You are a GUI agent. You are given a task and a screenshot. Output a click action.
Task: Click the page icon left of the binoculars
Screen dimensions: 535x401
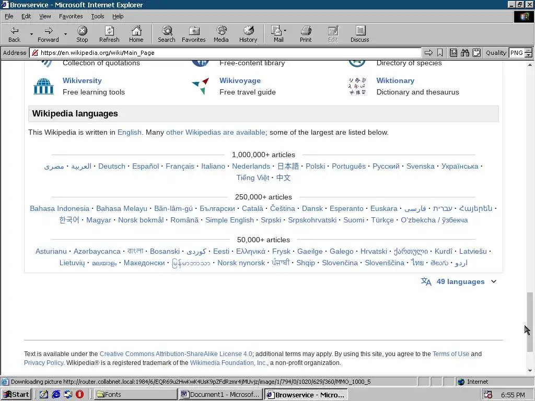[453, 53]
